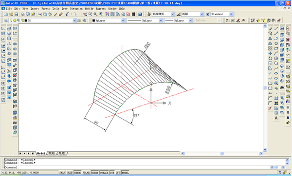Open the Layer Properties Manager icon

coord(6,20)
